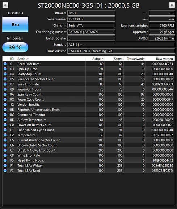Click the disk title ST20000NE000-3G5101
Screen dimensions: 177x209
tap(70, 5)
